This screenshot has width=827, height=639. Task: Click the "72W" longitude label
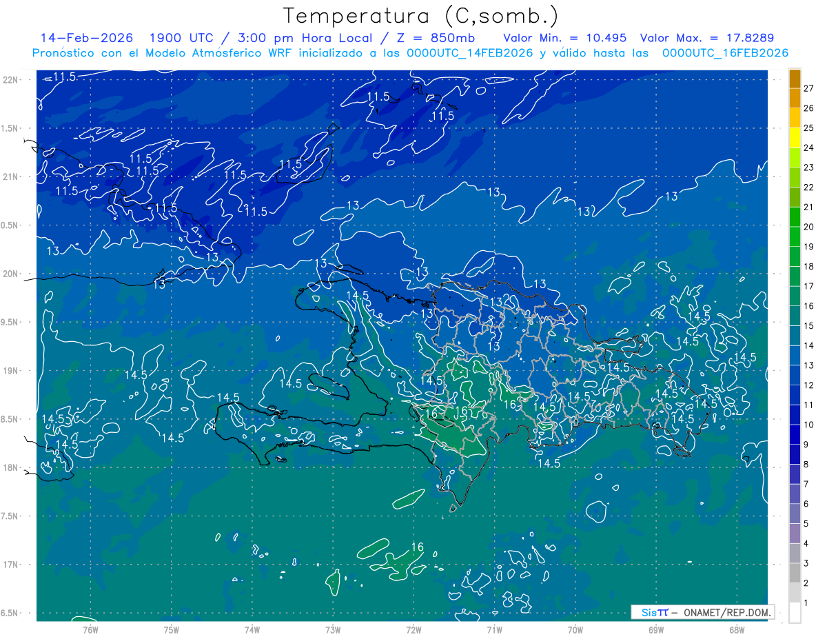[413, 629]
